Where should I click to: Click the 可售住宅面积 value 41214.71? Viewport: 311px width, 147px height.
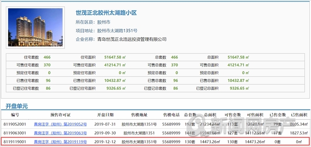(x=115, y=65)
